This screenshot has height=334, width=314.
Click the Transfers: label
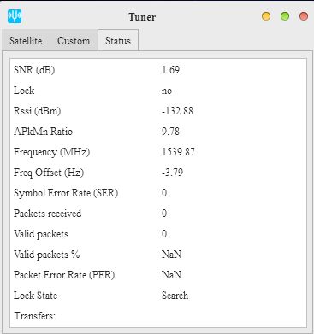(34, 316)
